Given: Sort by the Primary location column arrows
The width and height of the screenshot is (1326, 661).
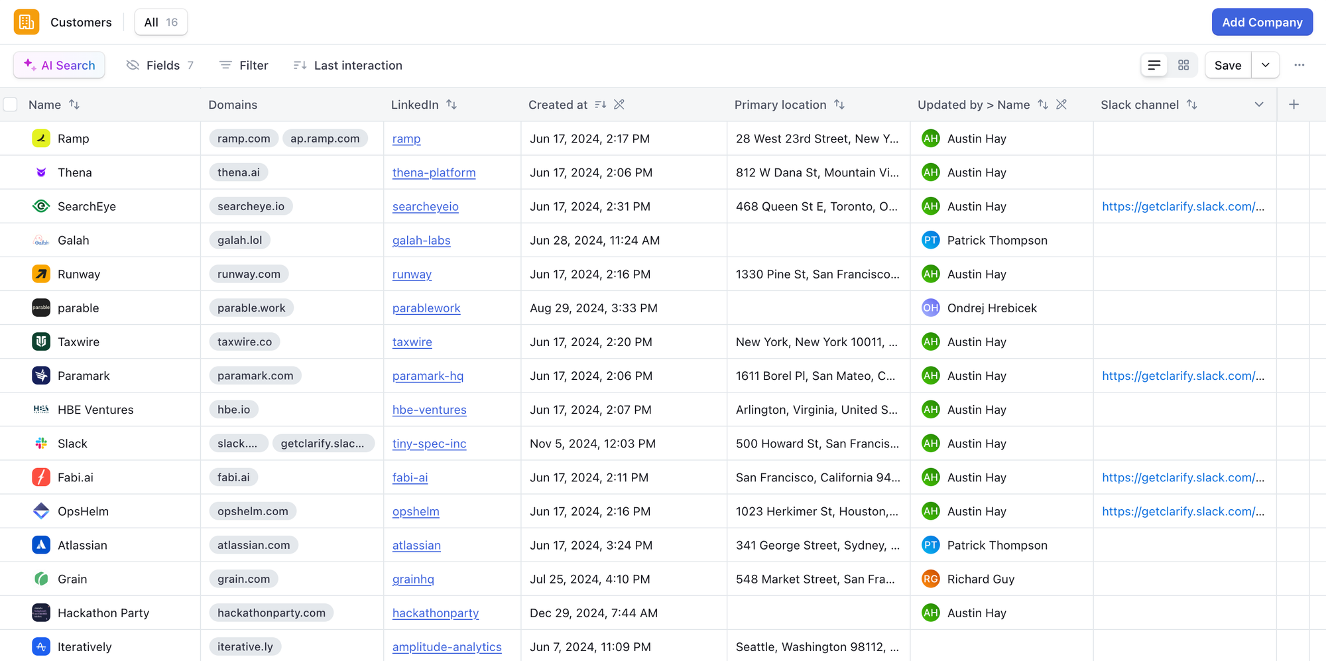Looking at the screenshot, I should (x=839, y=105).
